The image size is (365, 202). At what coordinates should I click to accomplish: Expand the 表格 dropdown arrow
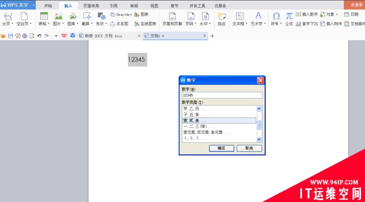(x=48, y=24)
